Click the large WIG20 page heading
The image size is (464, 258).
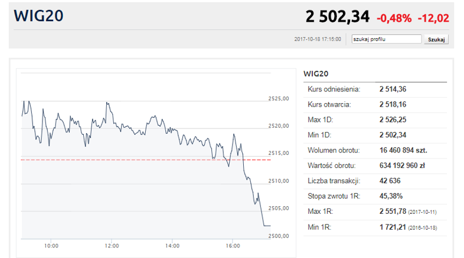[x=38, y=16]
